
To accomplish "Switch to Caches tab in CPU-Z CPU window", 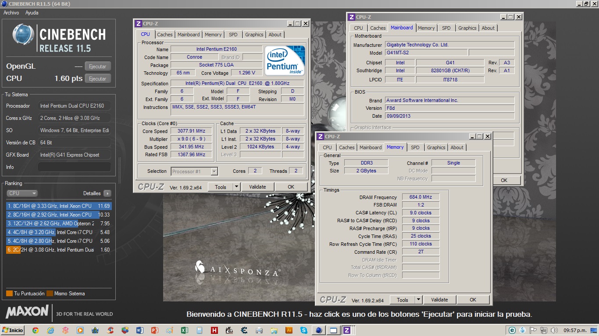I will pos(165,35).
